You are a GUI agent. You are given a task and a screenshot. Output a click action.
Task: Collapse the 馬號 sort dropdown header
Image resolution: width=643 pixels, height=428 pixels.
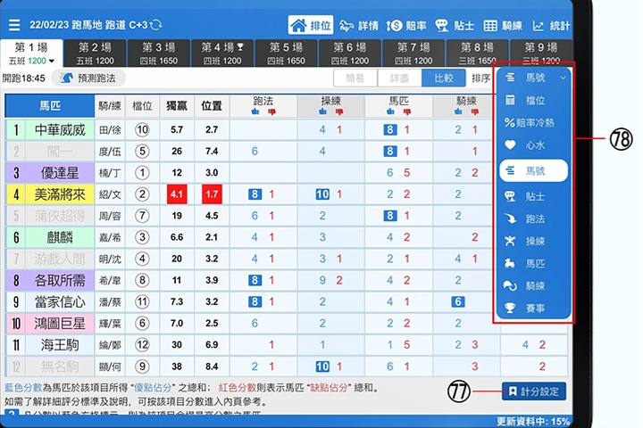[x=533, y=78]
